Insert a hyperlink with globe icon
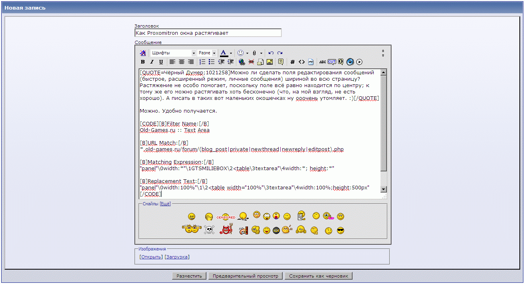This screenshot has height=284, width=525. pyautogui.click(x=242, y=62)
